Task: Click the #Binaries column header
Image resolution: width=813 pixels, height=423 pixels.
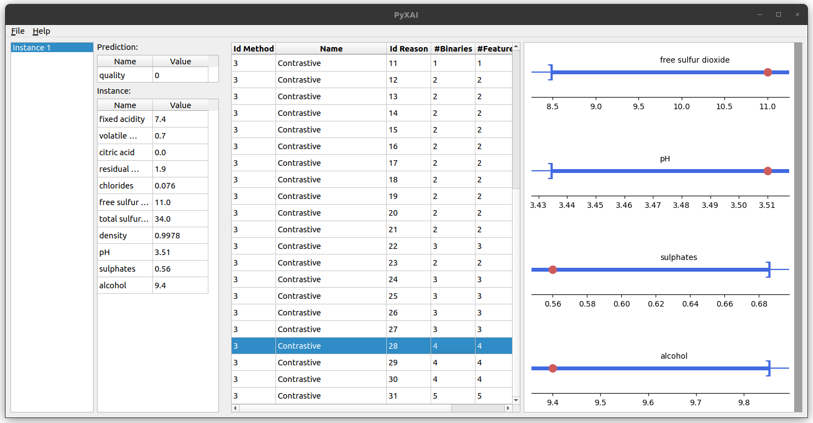Action: click(x=453, y=49)
